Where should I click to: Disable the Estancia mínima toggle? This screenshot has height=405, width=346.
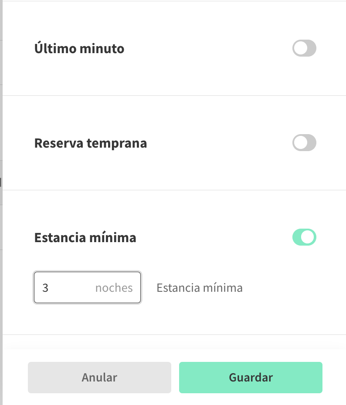pyautogui.click(x=304, y=237)
